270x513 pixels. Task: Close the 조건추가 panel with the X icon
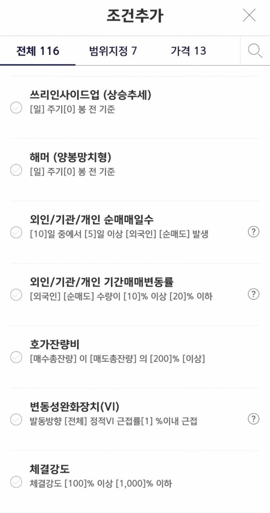click(249, 16)
